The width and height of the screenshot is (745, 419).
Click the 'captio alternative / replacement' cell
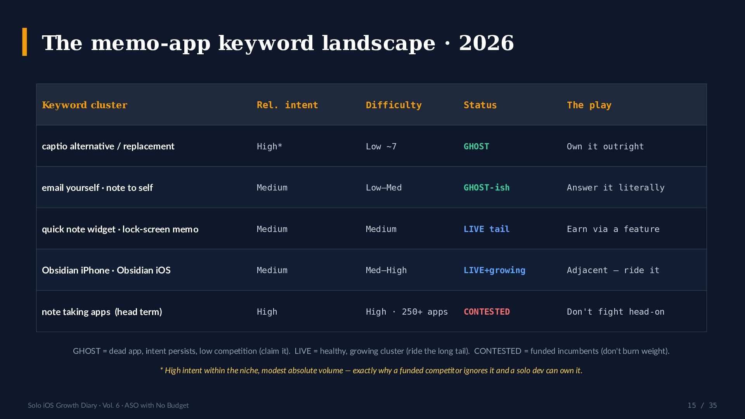[x=108, y=146]
